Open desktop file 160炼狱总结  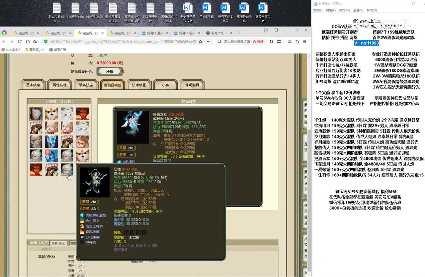(x=94, y=11)
